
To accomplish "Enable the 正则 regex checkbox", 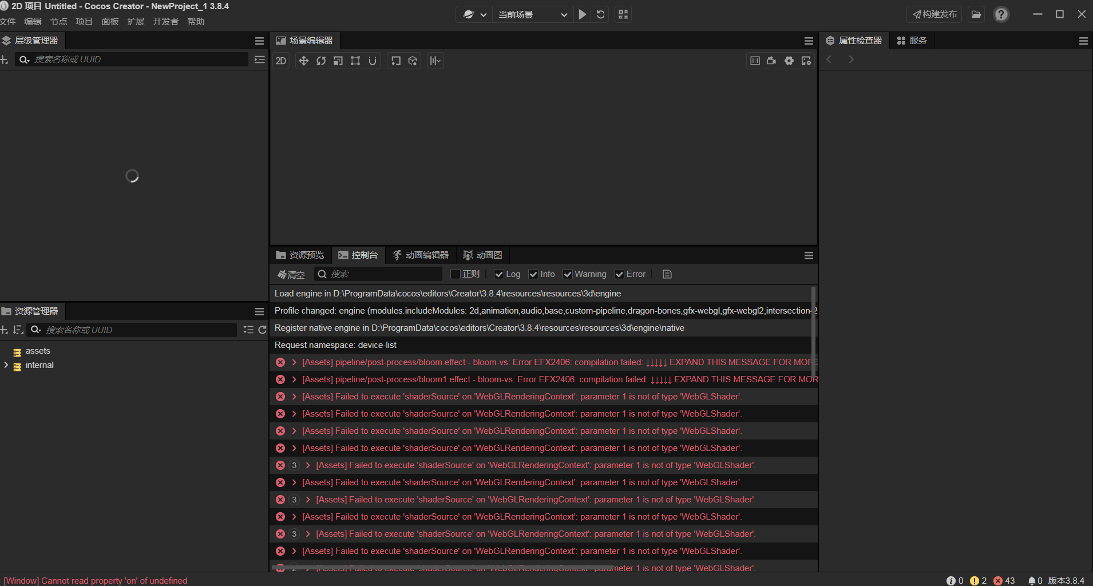I will 456,274.
